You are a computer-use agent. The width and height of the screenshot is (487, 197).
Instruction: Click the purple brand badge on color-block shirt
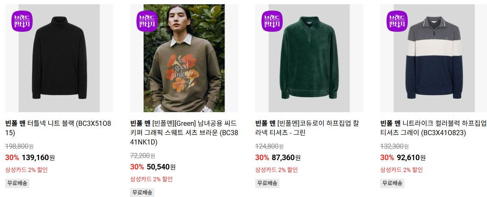tap(397, 21)
